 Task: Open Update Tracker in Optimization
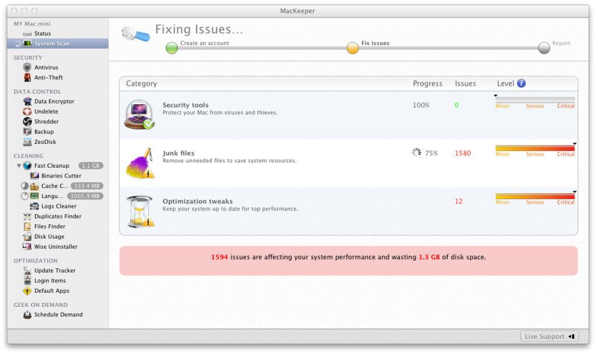tap(55, 271)
